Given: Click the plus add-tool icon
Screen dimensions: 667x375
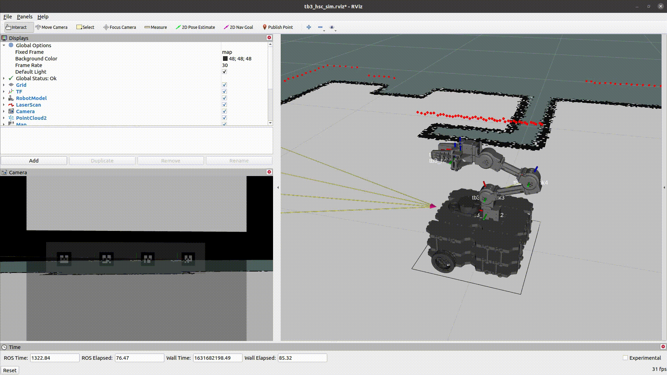Looking at the screenshot, I should point(308,27).
